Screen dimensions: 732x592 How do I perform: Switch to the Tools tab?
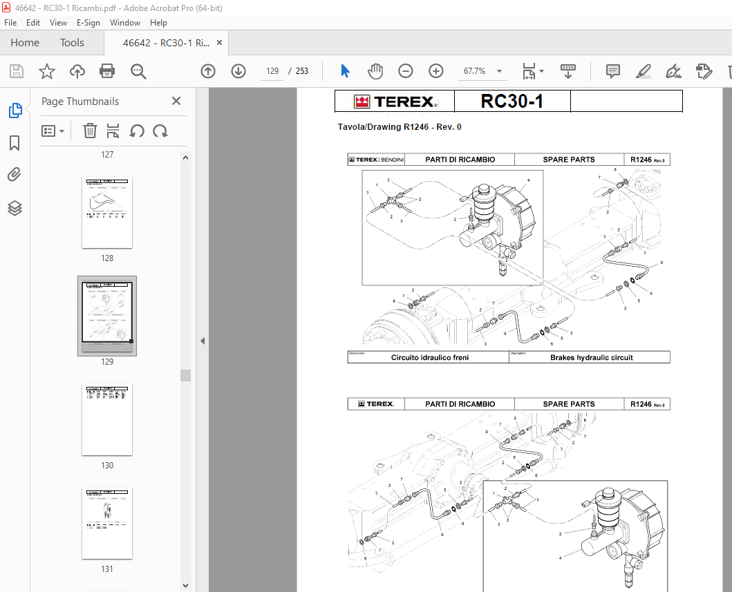(x=72, y=42)
